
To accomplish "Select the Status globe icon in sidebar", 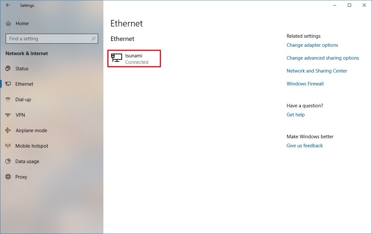I will (8, 68).
